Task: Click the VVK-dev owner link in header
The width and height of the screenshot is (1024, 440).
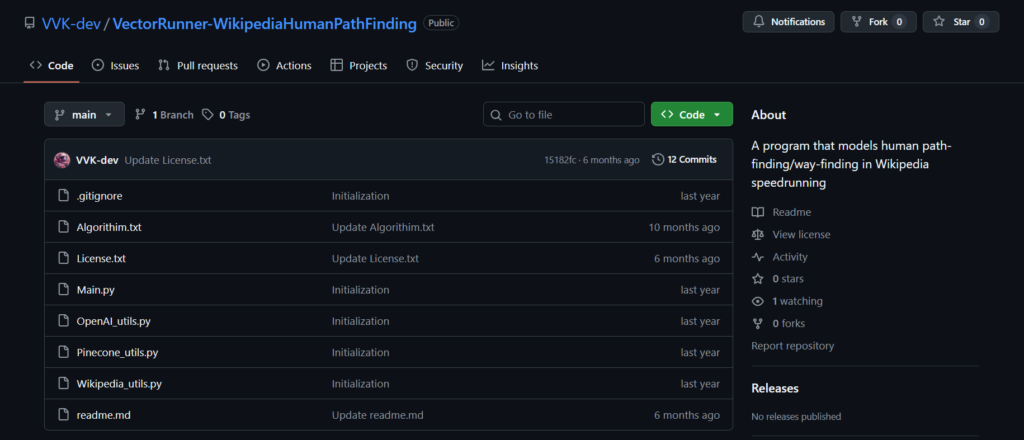Action: click(72, 23)
